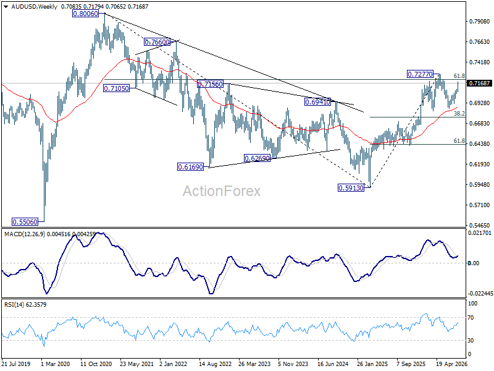Select the 1 Mar 2020 date marker
This screenshot has height=371, width=494.
coord(55,364)
